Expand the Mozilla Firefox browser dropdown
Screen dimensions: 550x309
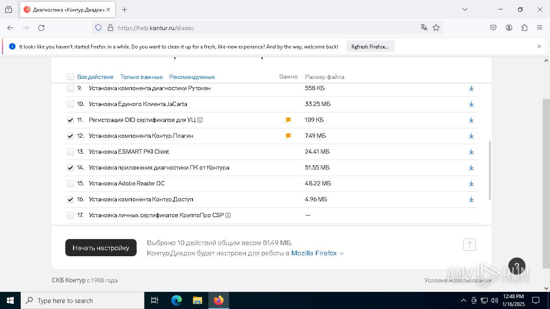click(318, 253)
